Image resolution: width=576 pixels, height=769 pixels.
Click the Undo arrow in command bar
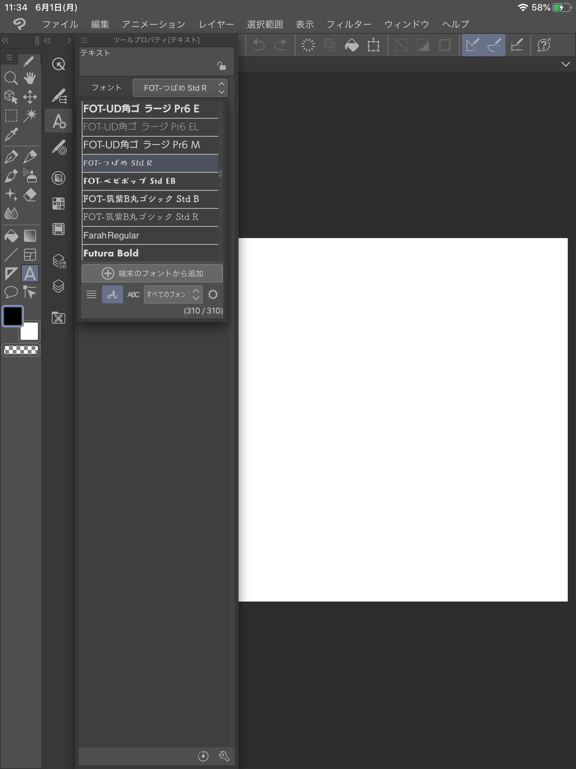pos(258,45)
